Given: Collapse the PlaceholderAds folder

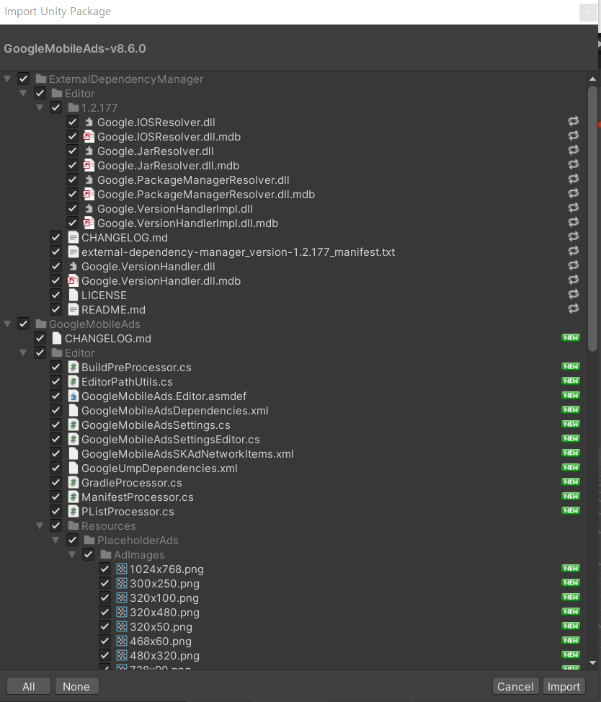Looking at the screenshot, I should [x=55, y=541].
